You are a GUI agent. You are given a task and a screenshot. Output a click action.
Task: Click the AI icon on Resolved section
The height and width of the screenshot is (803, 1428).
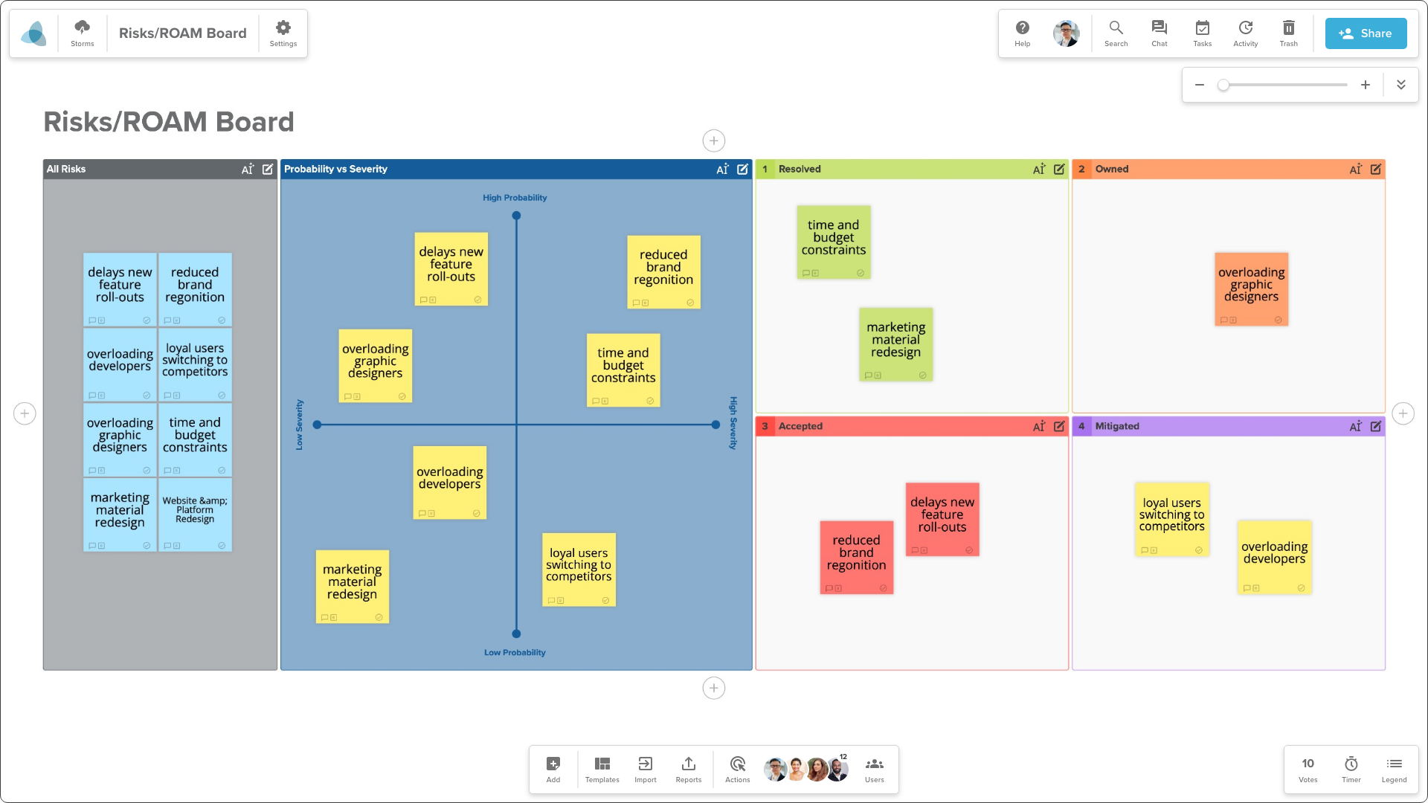point(1038,170)
